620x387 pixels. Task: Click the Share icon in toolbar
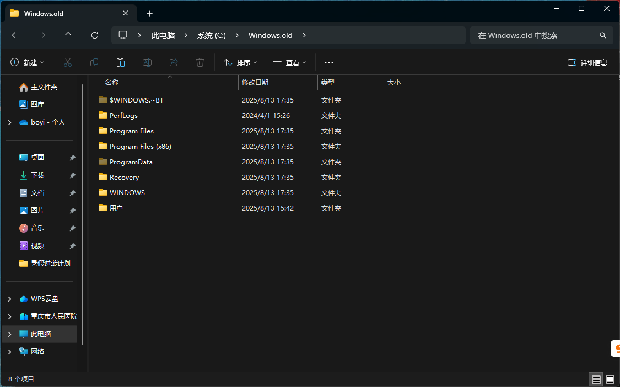tap(174, 62)
